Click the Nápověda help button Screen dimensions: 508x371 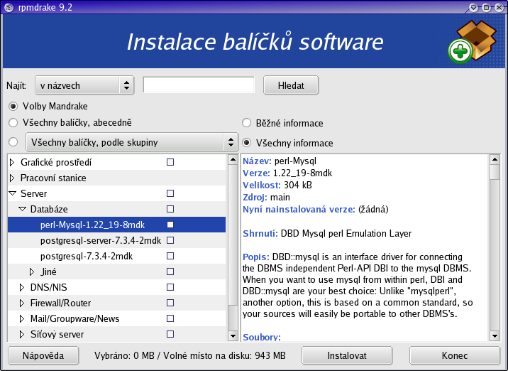(43, 355)
